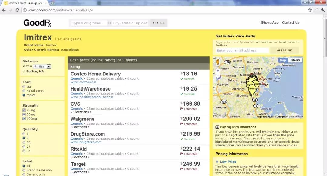Select the tablet form option
The height and width of the screenshot is (176, 327).
coord(24,95)
